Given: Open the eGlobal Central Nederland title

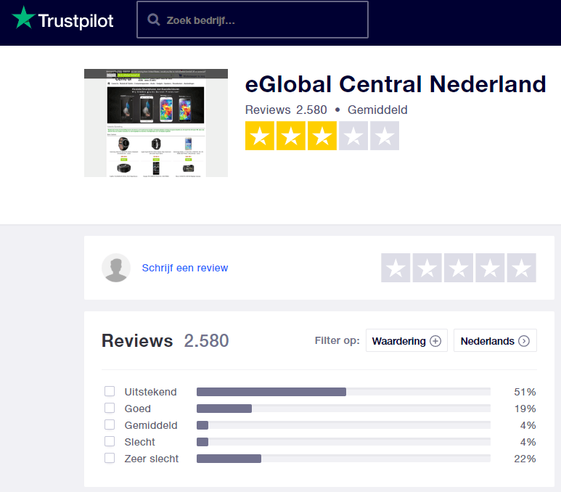Looking at the screenshot, I should click(x=396, y=84).
